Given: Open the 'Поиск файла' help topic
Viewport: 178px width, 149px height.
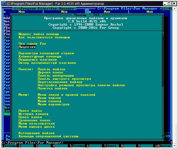Looking at the screenshot, I should point(30,111).
